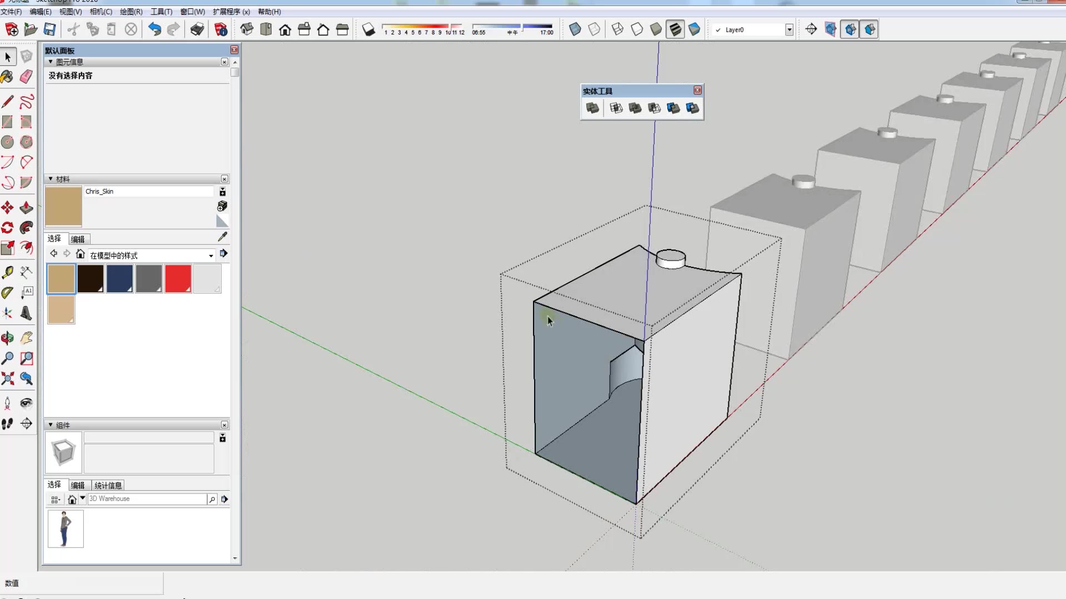The width and height of the screenshot is (1066, 599).
Task: Toggle shadows display on toolbar
Action: [x=369, y=29]
